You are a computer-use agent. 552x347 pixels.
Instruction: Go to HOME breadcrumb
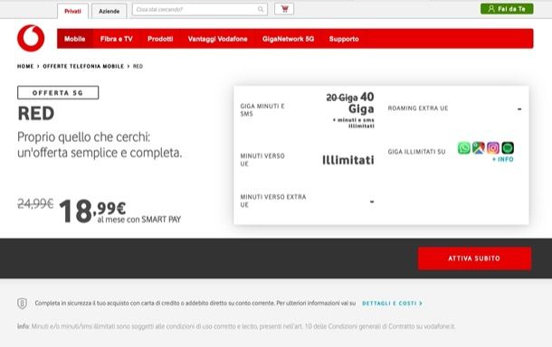pos(25,66)
